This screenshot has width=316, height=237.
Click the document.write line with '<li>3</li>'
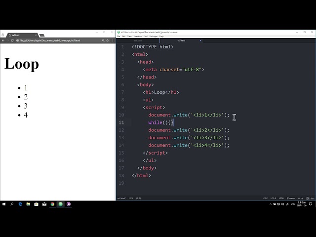(x=189, y=138)
